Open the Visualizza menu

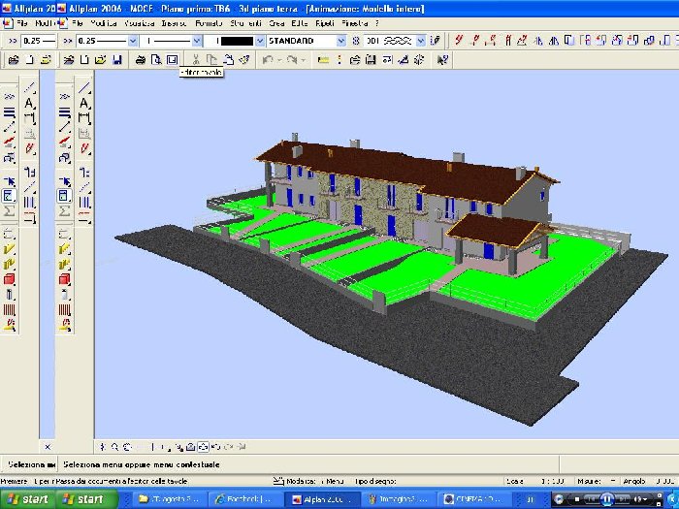point(139,23)
